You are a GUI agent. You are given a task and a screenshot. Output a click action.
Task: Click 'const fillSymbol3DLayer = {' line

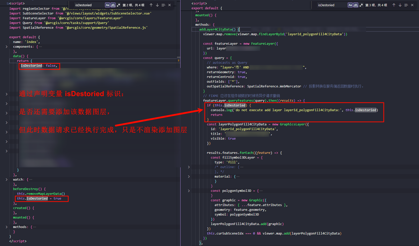[237, 158]
